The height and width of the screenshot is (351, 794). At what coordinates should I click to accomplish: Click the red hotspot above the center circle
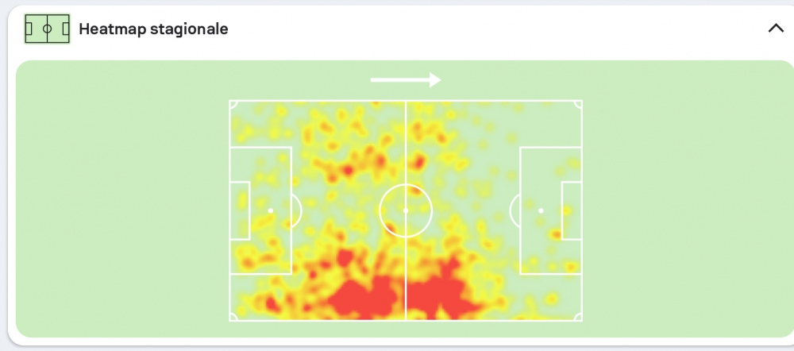[x=418, y=162]
